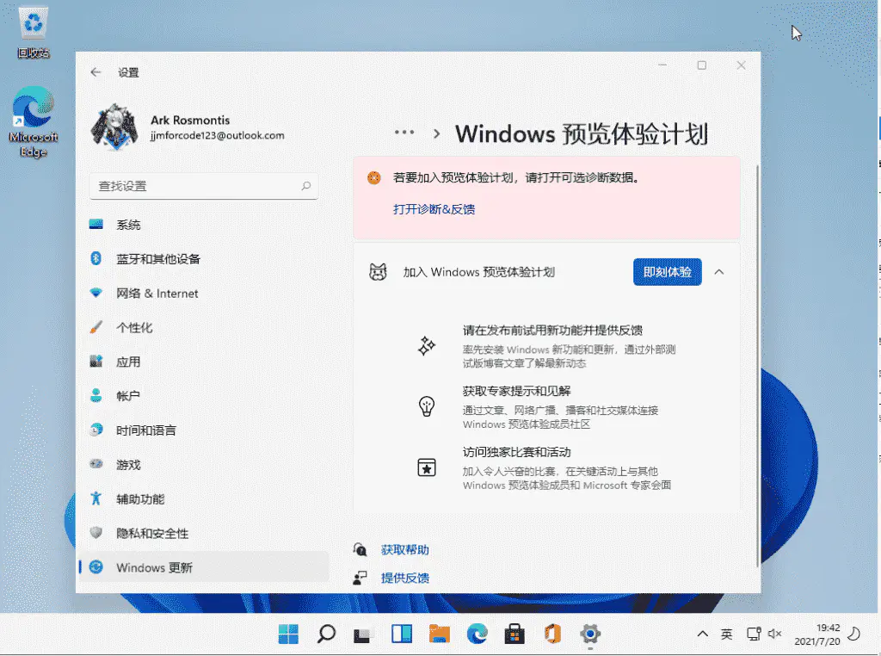
Task: Open Task View on the taskbar
Action: (362, 635)
